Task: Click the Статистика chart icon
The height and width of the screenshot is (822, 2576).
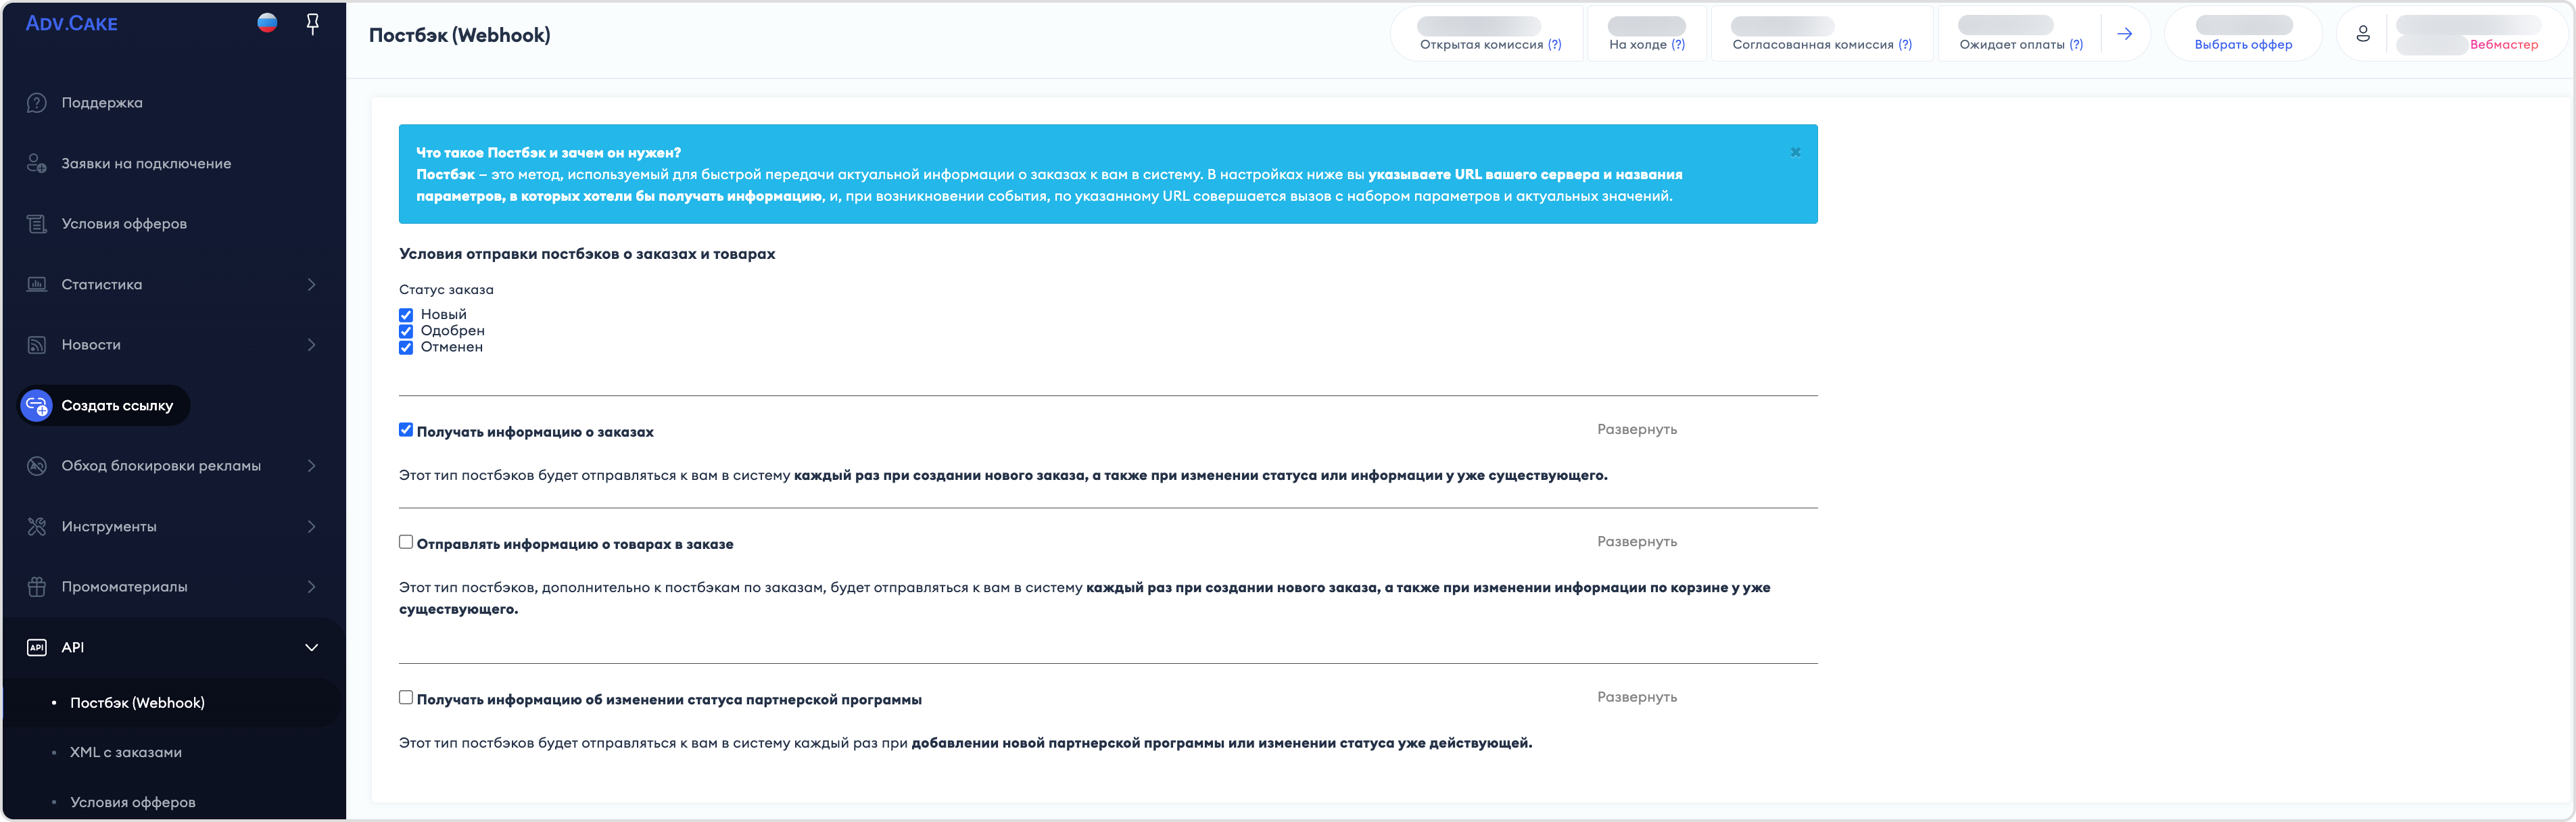Action: 37,284
